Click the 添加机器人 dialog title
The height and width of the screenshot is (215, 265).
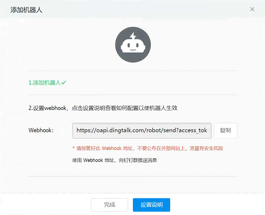pyautogui.click(x=26, y=10)
